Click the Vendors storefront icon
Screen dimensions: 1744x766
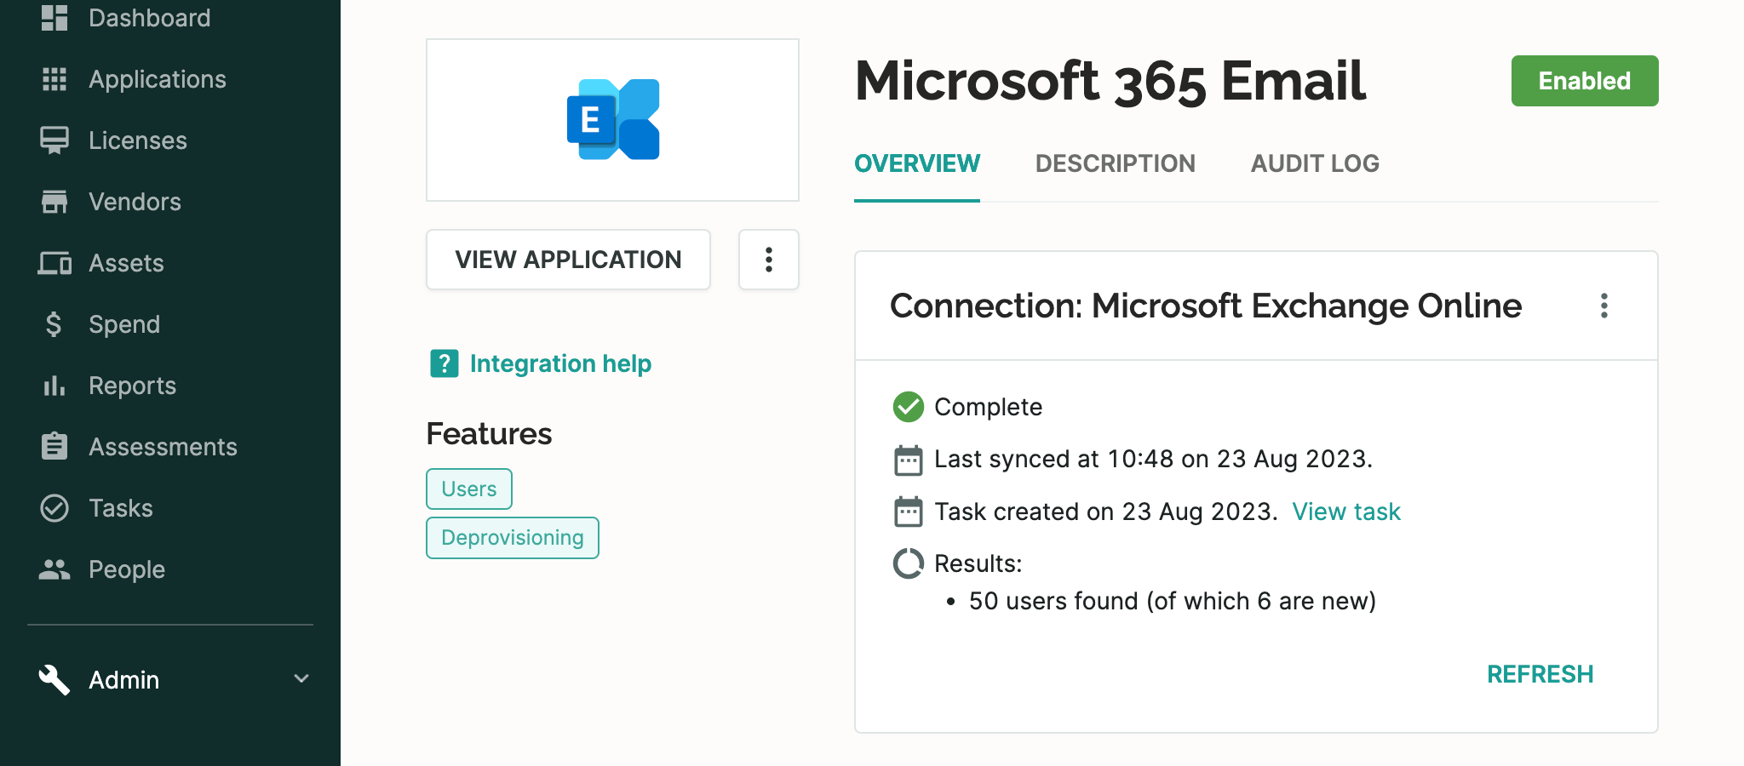(x=54, y=202)
